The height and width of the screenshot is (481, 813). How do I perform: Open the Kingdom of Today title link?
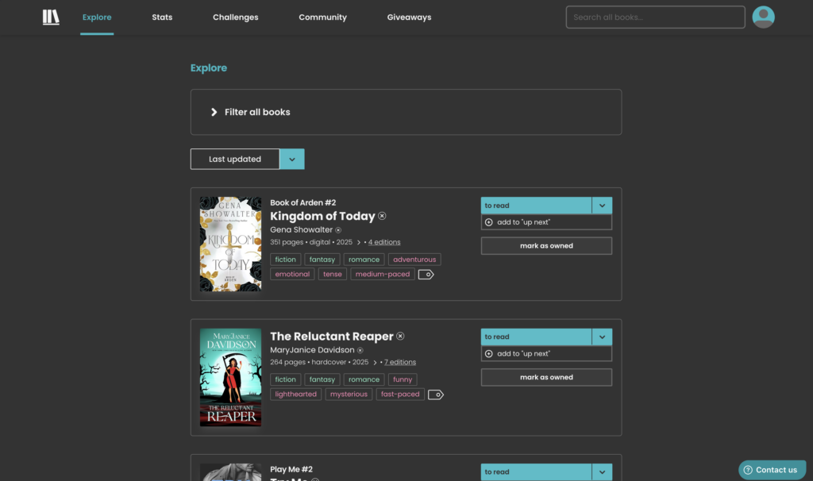coord(322,216)
